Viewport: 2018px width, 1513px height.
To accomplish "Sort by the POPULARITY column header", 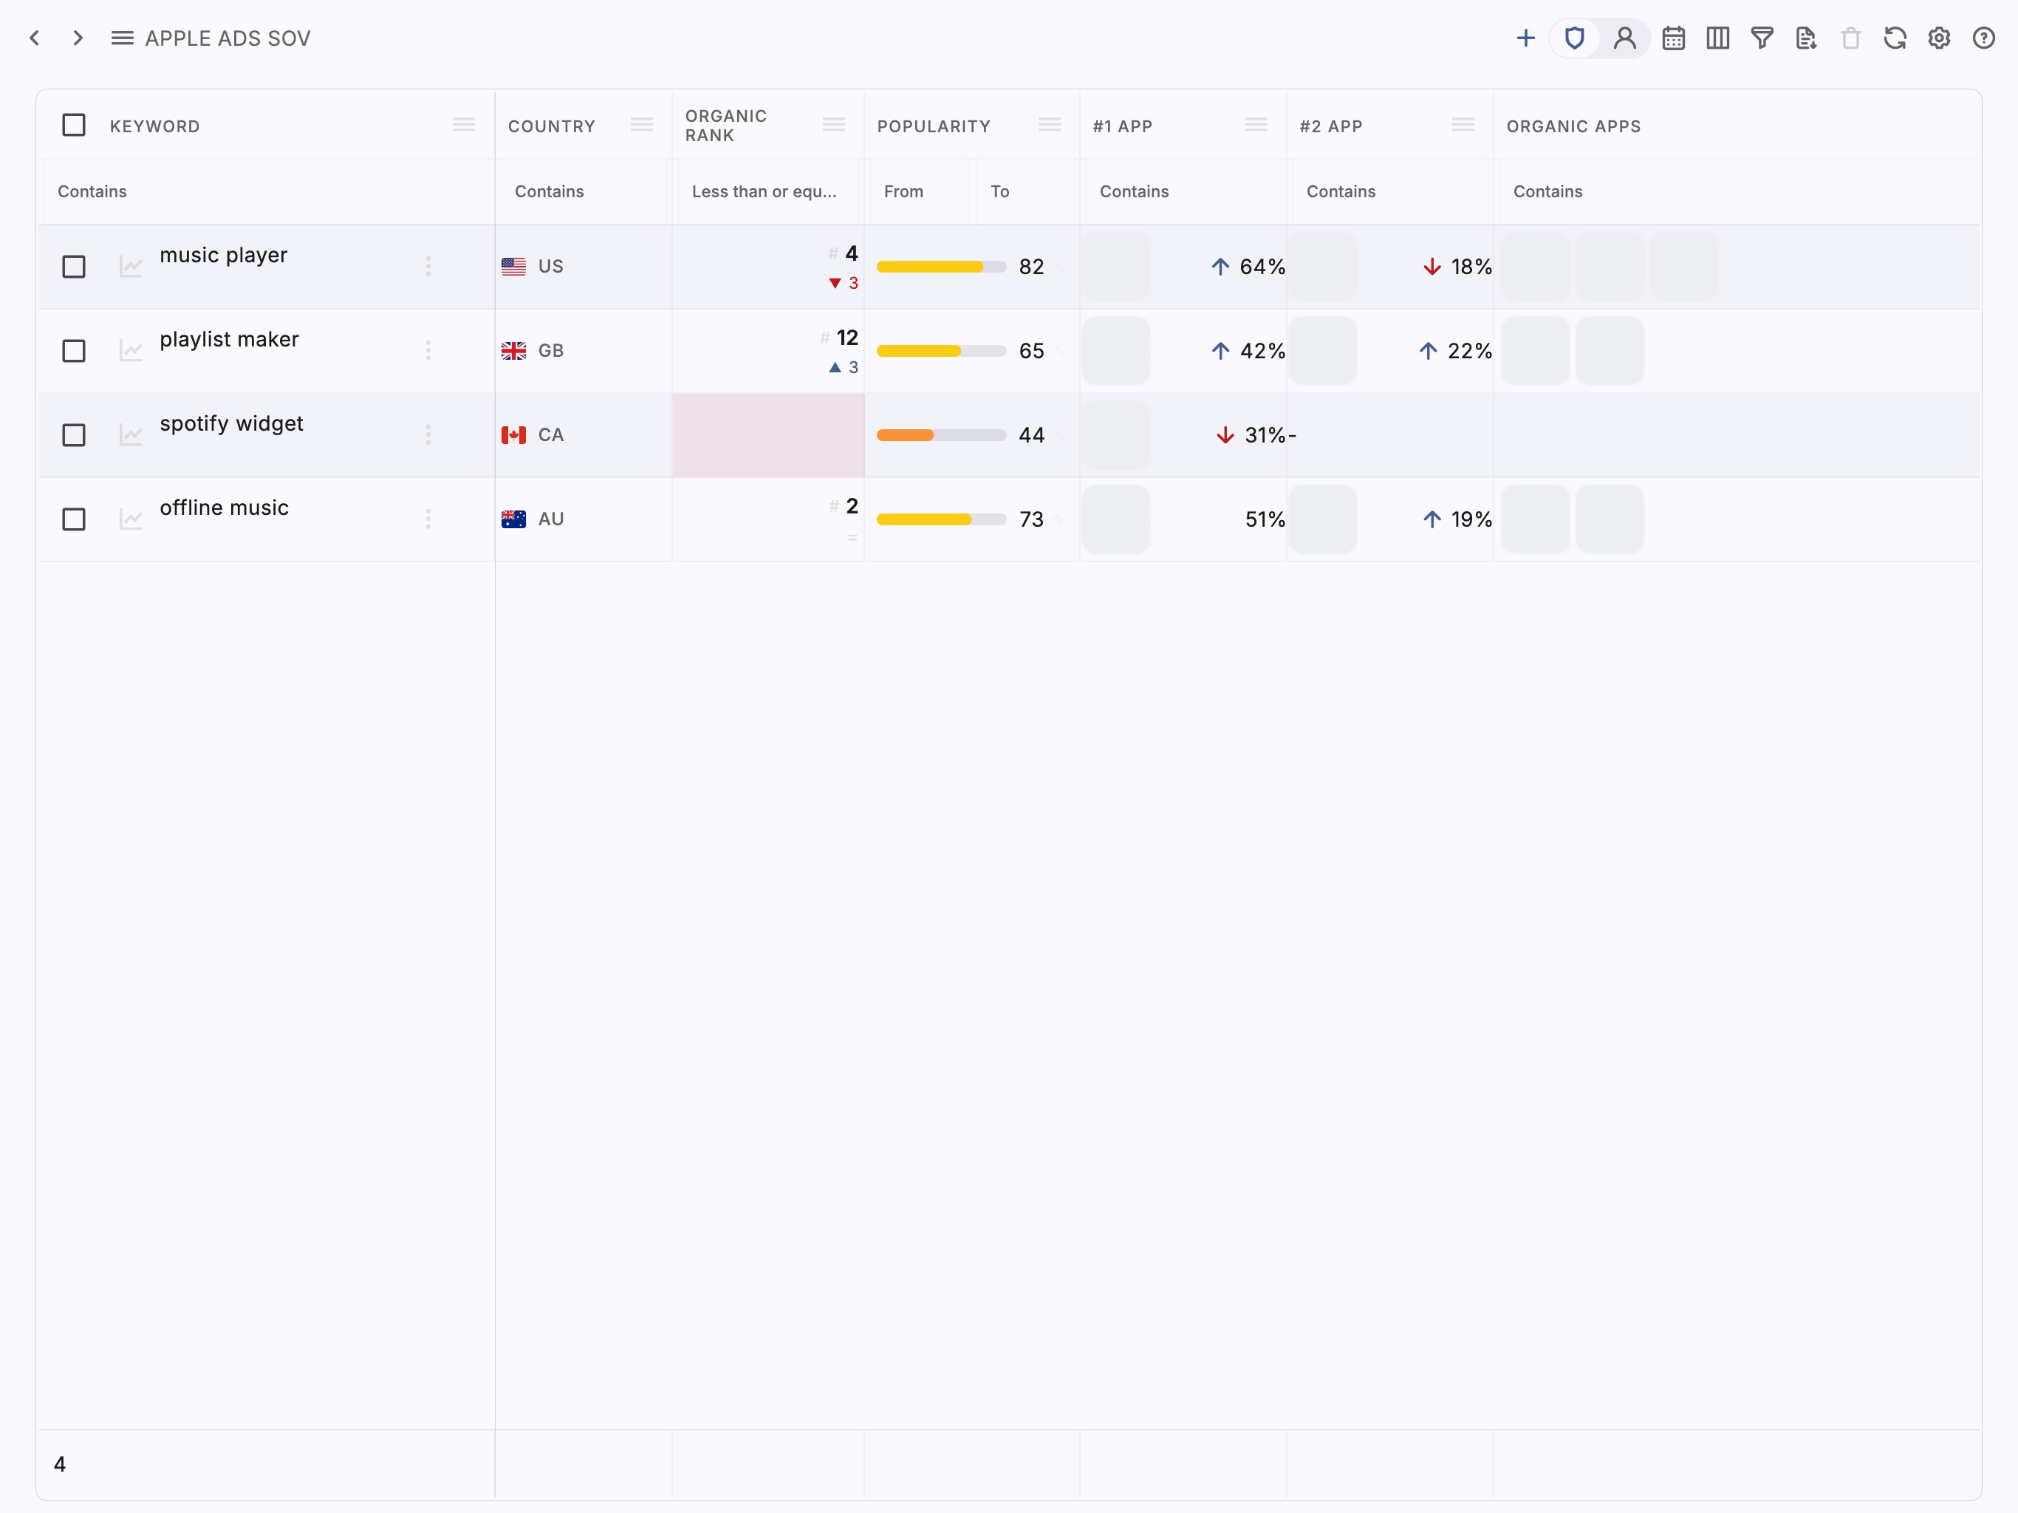I will click(x=934, y=127).
